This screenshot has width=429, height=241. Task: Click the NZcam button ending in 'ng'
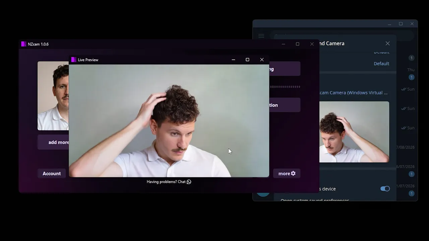tap(285, 69)
